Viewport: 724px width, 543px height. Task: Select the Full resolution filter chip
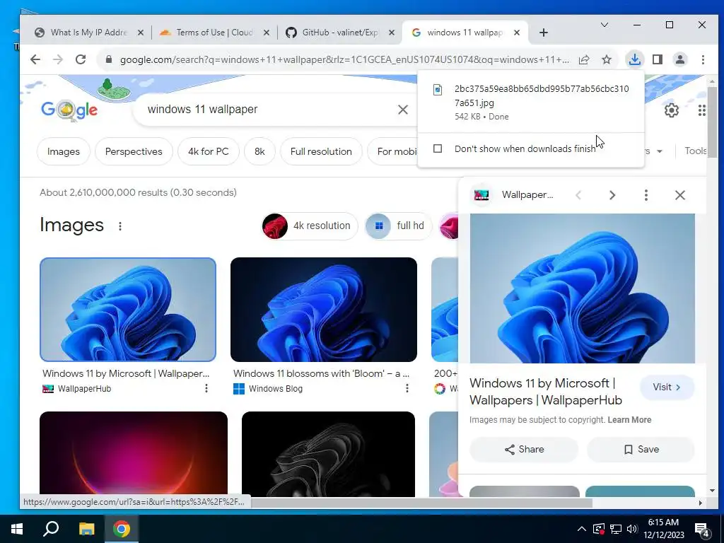pyautogui.click(x=321, y=151)
